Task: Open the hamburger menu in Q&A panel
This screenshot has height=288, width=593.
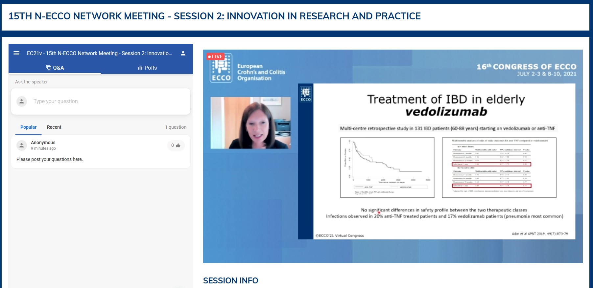Action: [16, 53]
